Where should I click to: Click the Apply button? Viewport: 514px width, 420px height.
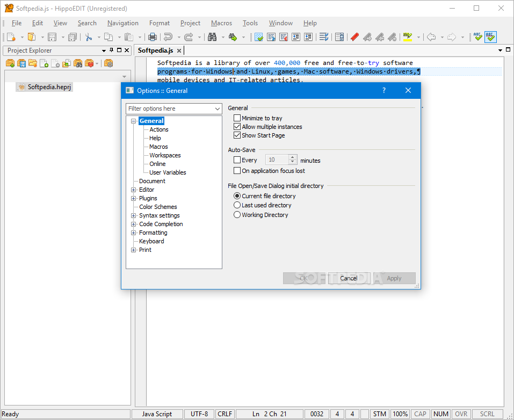click(394, 278)
